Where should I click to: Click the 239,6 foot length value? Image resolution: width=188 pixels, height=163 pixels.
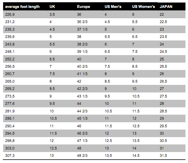coord(10,37)
